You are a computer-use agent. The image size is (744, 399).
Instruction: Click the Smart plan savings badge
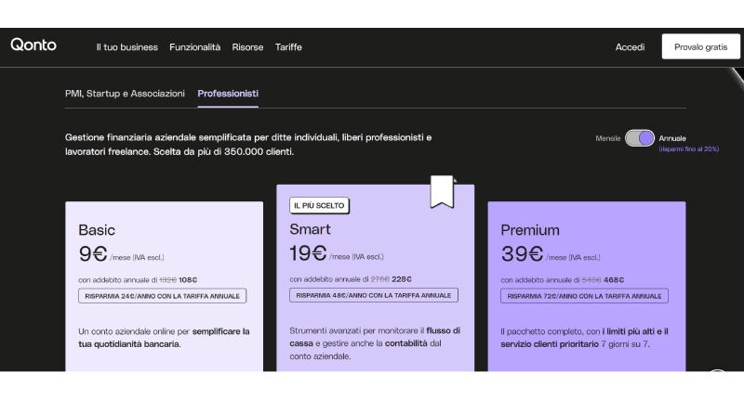pos(374,295)
